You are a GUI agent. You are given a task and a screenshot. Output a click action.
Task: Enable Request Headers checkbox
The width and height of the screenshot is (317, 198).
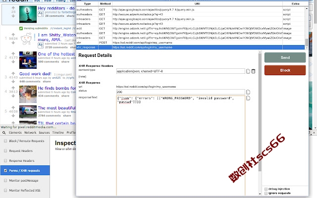(5, 150)
